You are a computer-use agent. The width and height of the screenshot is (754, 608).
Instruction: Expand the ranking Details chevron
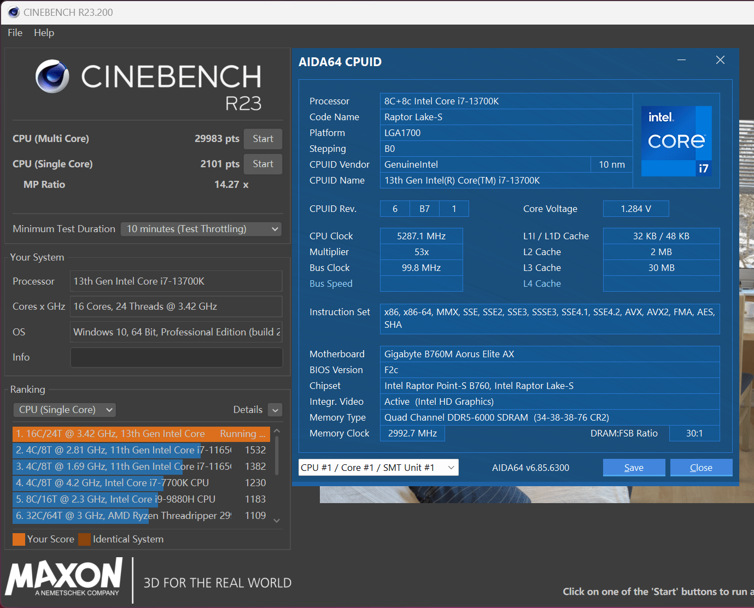[x=276, y=410]
